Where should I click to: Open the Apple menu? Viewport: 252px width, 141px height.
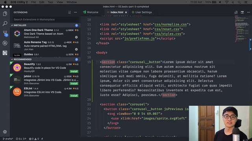(5, 2)
